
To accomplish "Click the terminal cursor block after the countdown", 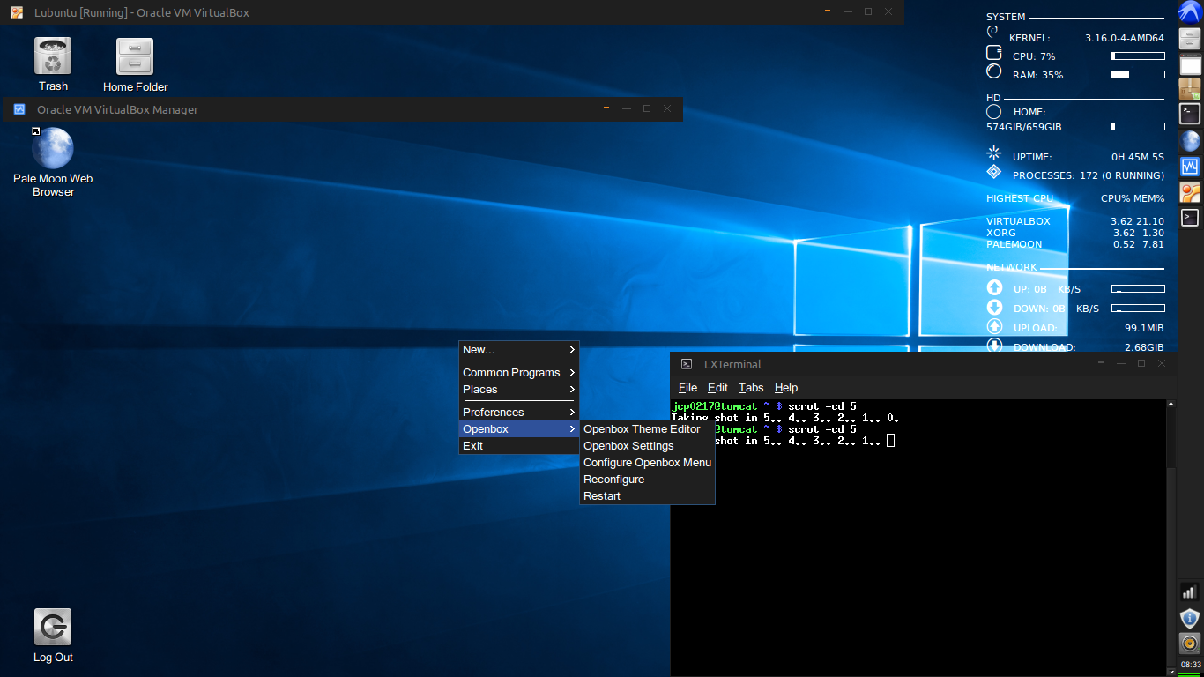I will coord(891,441).
